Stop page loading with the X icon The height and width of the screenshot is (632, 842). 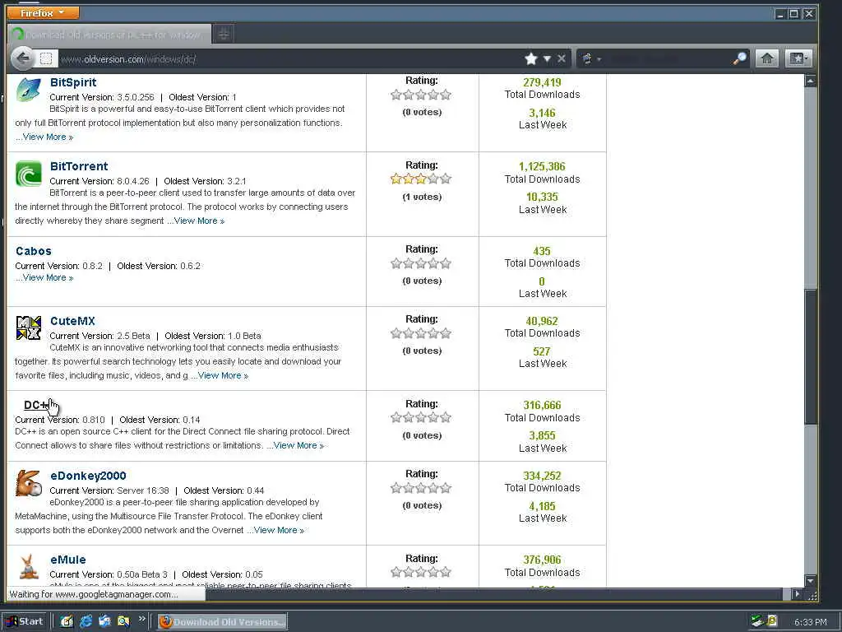coord(561,58)
